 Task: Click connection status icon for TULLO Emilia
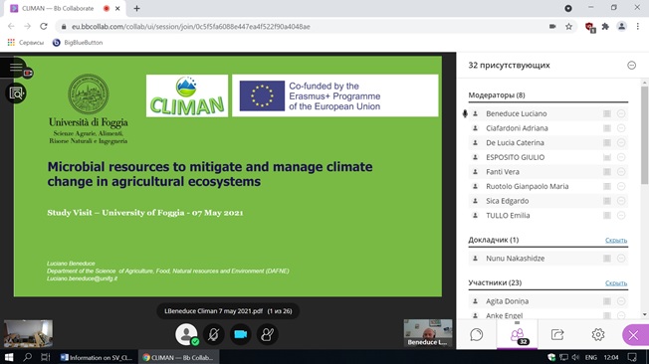click(607, 216)
